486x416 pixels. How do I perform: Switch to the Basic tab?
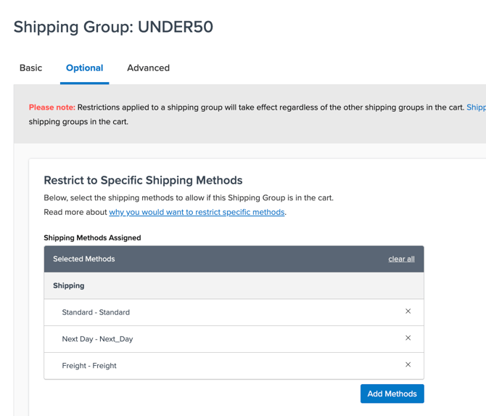[30, 68]
